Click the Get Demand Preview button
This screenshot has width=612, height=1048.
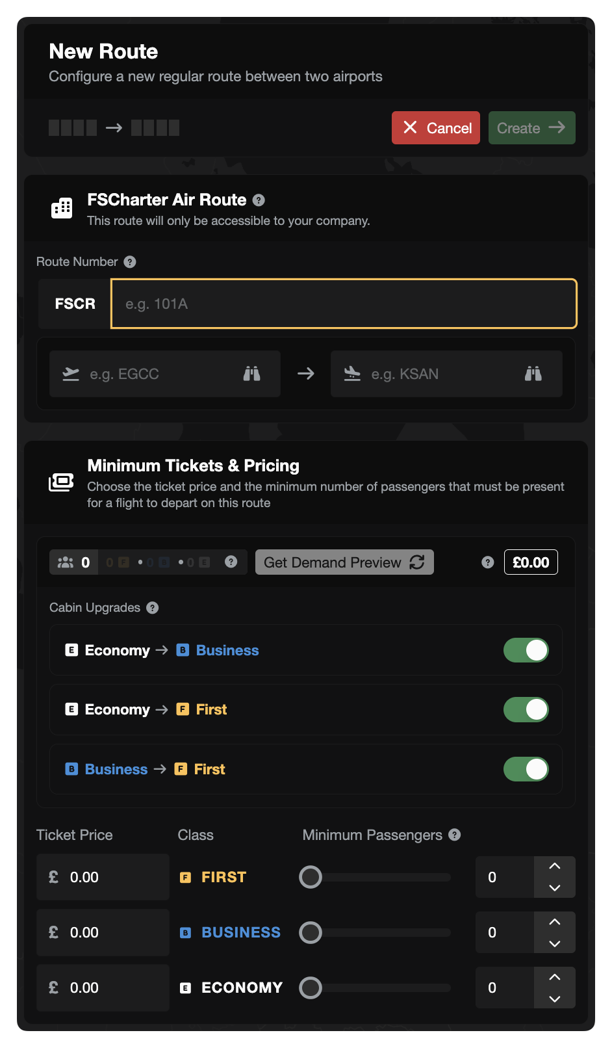coord(344,562)
